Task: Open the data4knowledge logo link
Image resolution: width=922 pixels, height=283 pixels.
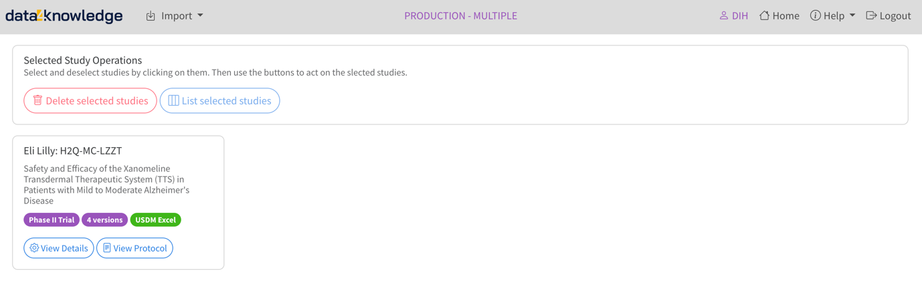Action: pyautogui.click(x=64, y=16)
